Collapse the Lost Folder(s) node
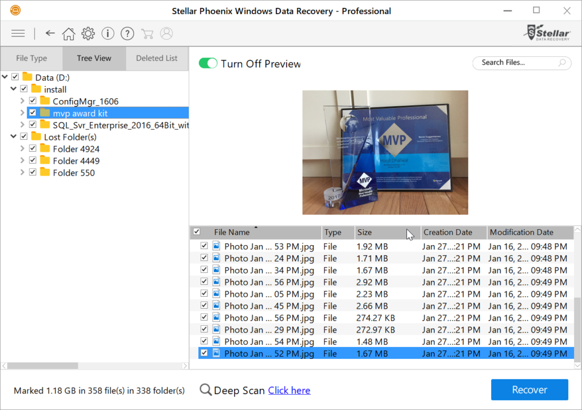The height and width of the screenshot is (410, 582). coord(14,136)
